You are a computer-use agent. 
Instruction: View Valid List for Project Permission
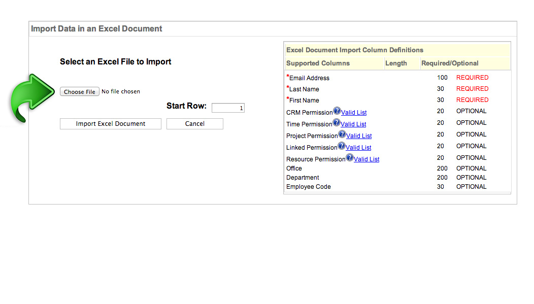[x=359, y=136]
